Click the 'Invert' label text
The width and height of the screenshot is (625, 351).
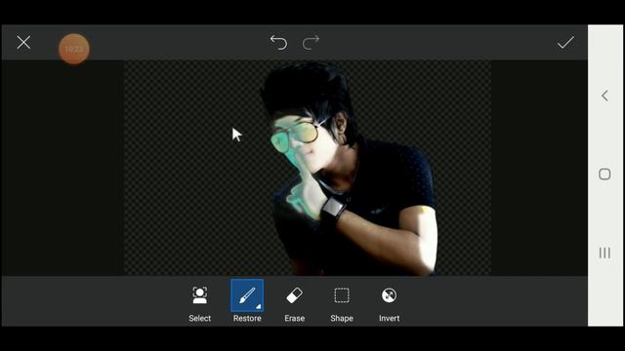[389, 319]
